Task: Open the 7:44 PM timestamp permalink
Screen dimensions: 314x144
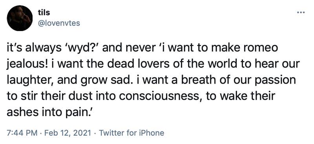Action: click(22, 133)
